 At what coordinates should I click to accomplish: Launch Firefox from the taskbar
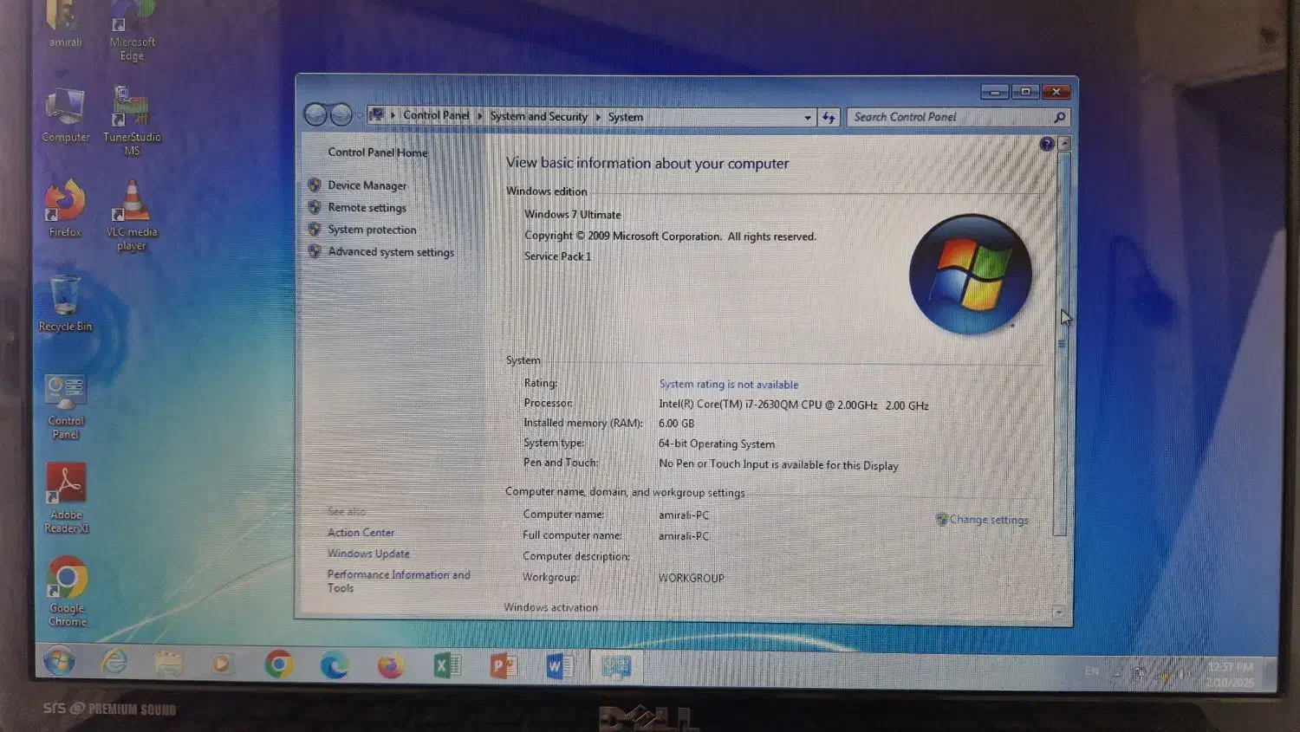pyautogui.click(x=390, y=665)
